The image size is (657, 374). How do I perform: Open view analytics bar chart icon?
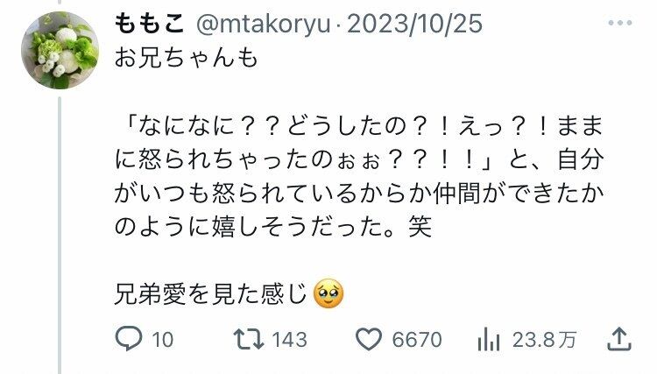pos(489,339)
